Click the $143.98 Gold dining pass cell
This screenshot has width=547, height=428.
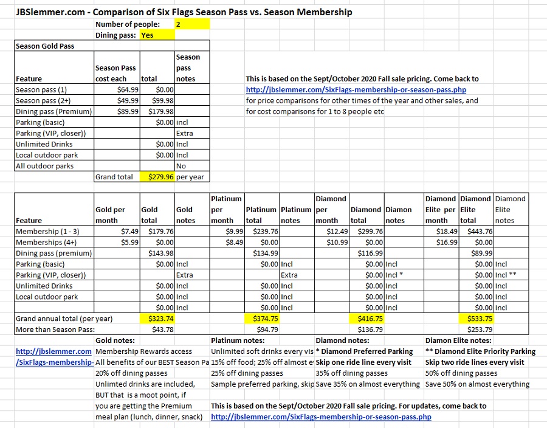pyautogui.click(x=157, y=254)
